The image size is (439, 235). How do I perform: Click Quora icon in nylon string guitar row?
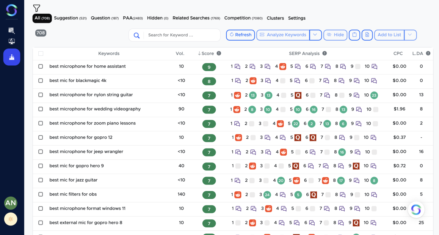pyautogui.click(x=298, y=95)
